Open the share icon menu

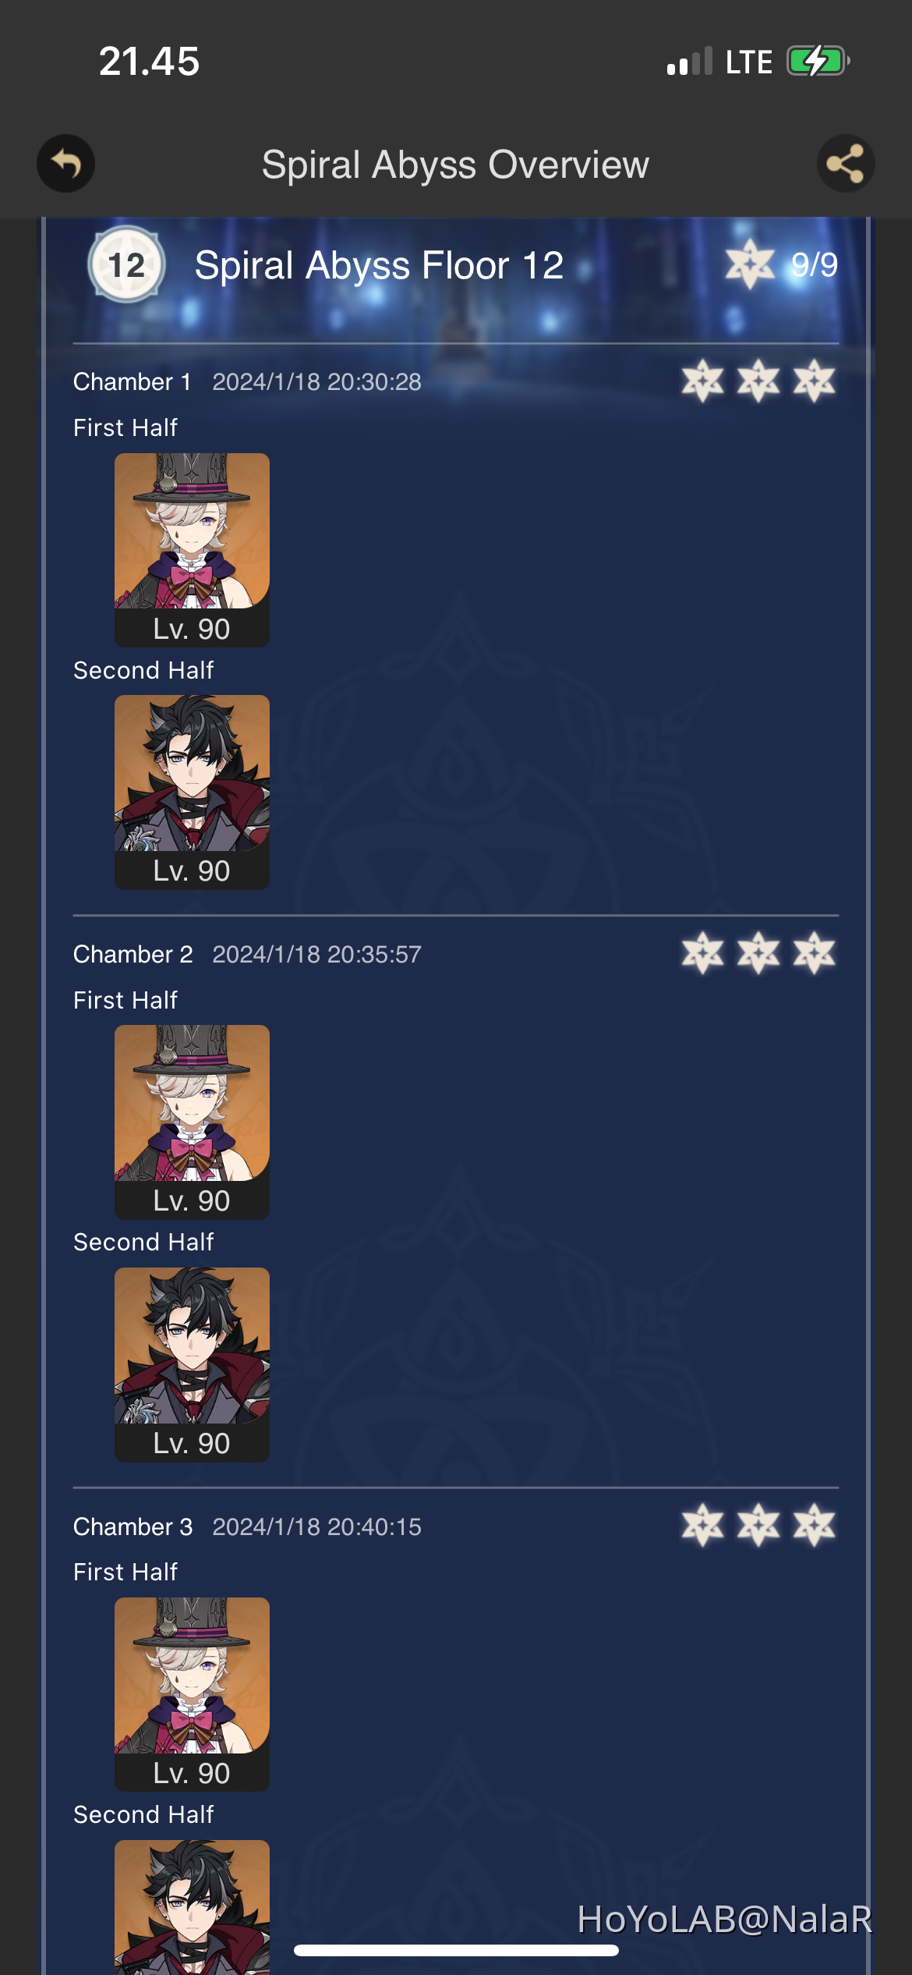click(846, 164)
